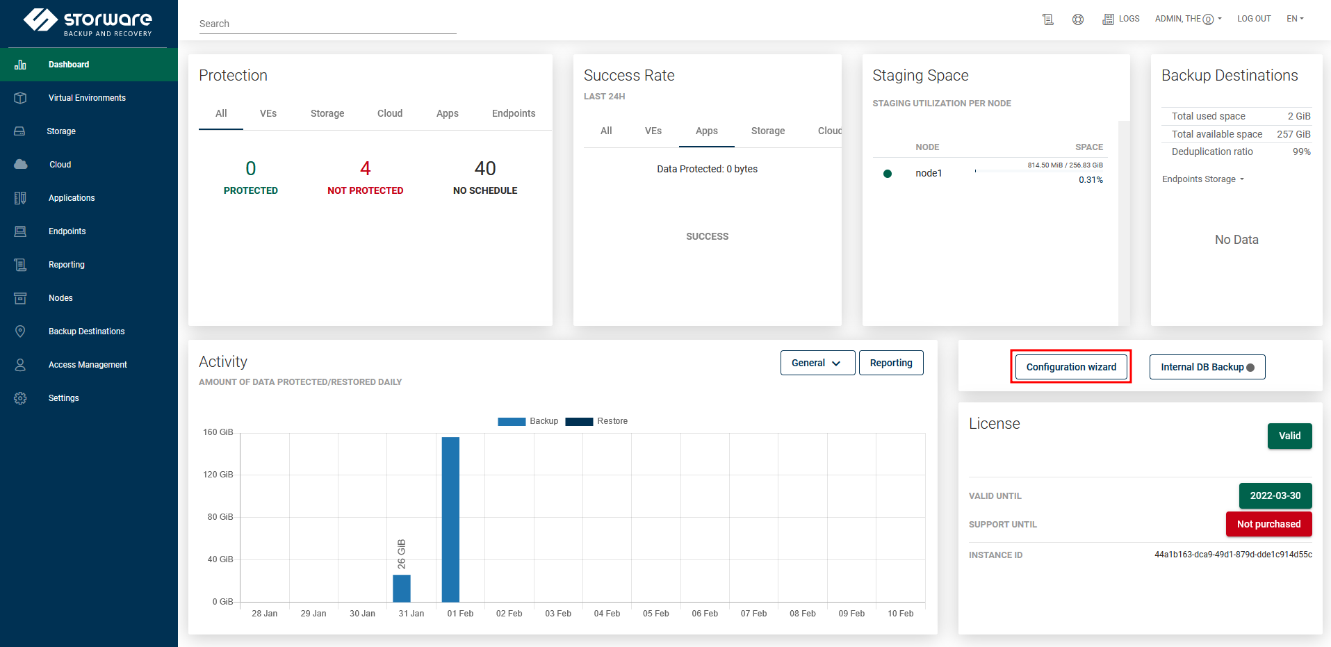The image size is (1331, 647).
Task: Launch the Configuration wizard
Action: click(1071, 367)
